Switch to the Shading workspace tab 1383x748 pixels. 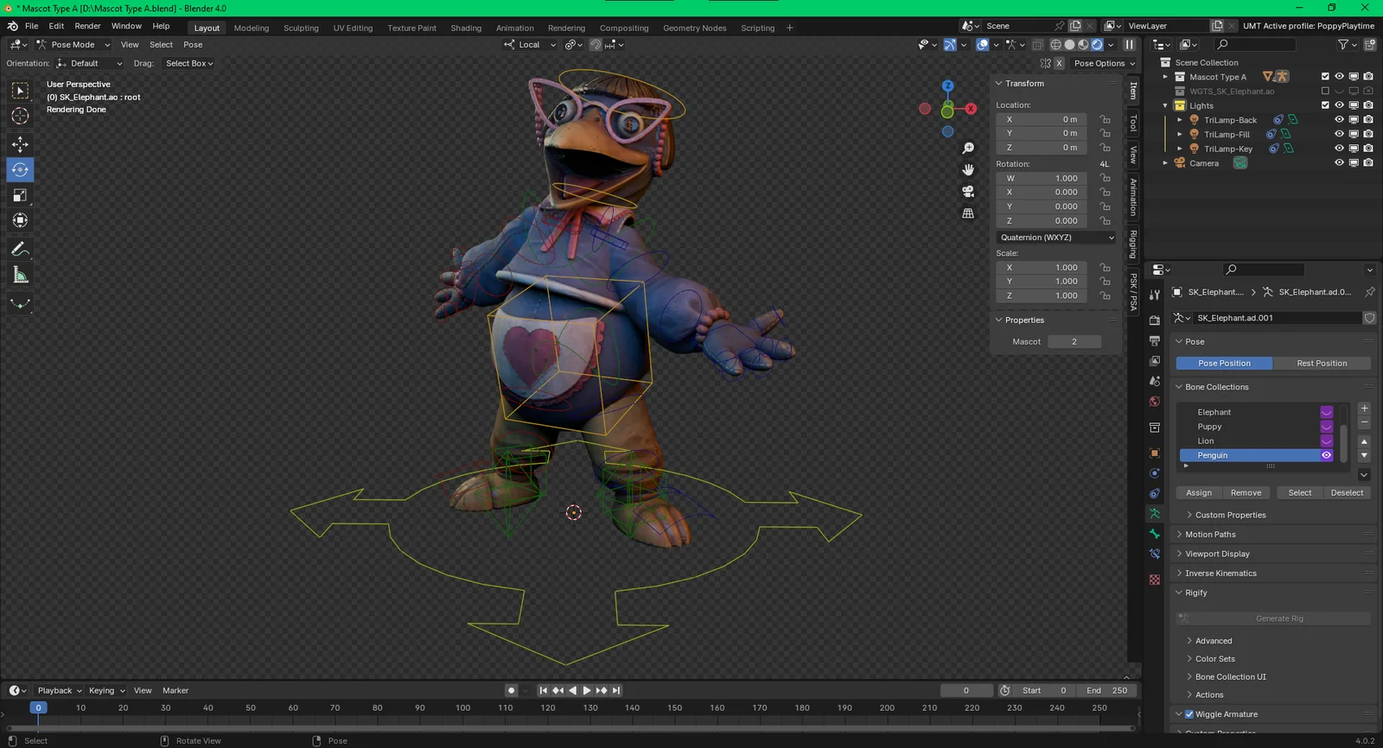pyautogui.click(x=466, y=28)
